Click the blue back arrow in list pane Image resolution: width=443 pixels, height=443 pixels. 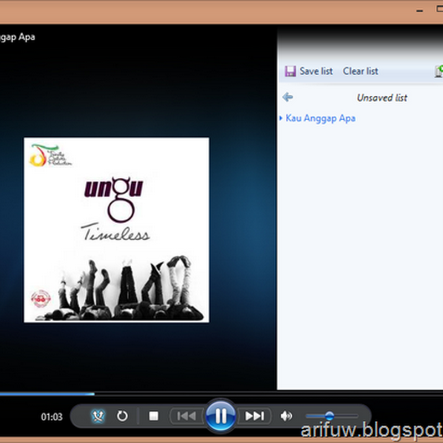pos(287,97)
